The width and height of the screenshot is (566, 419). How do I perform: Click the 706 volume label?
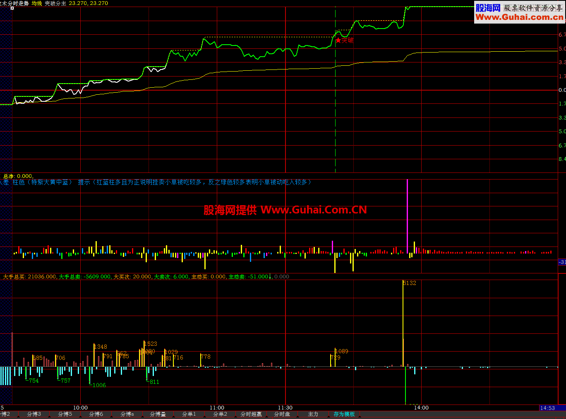click(60, 358)
